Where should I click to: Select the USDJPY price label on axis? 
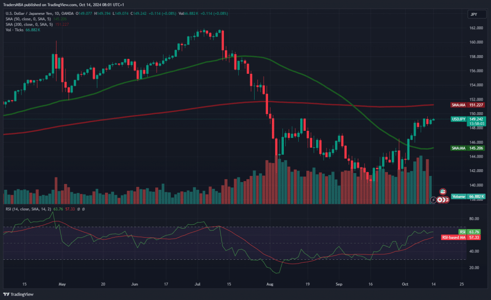468,119
